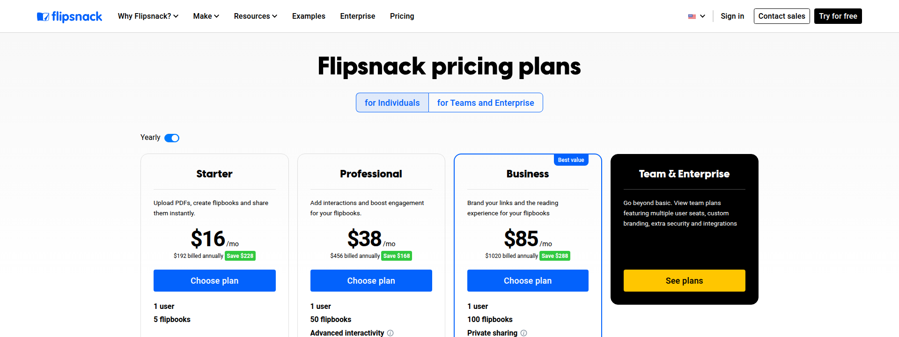Click the Try for free button
The height and width of the screenshot is (337, 899).
[838, 16]
